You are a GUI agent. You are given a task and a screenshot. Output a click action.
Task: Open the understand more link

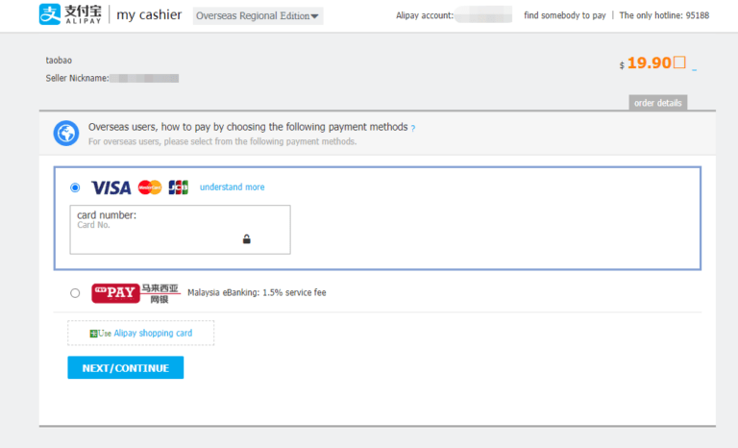click(232, 187)
